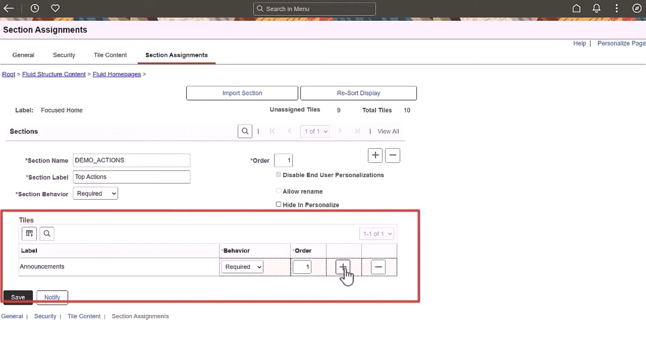This screenshot has height=363, width=646.
Task: Click the Home icon in header
Action: click(576, 8)
